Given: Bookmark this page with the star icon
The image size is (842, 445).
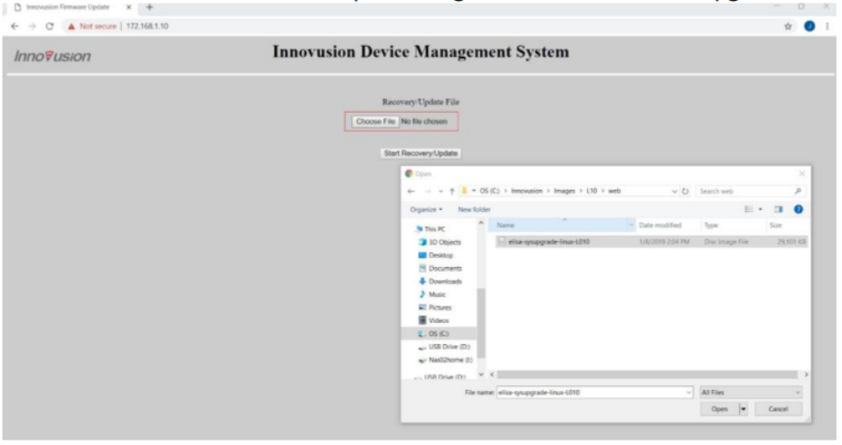Looking at the screenshot, I should (x=788, y=26).
